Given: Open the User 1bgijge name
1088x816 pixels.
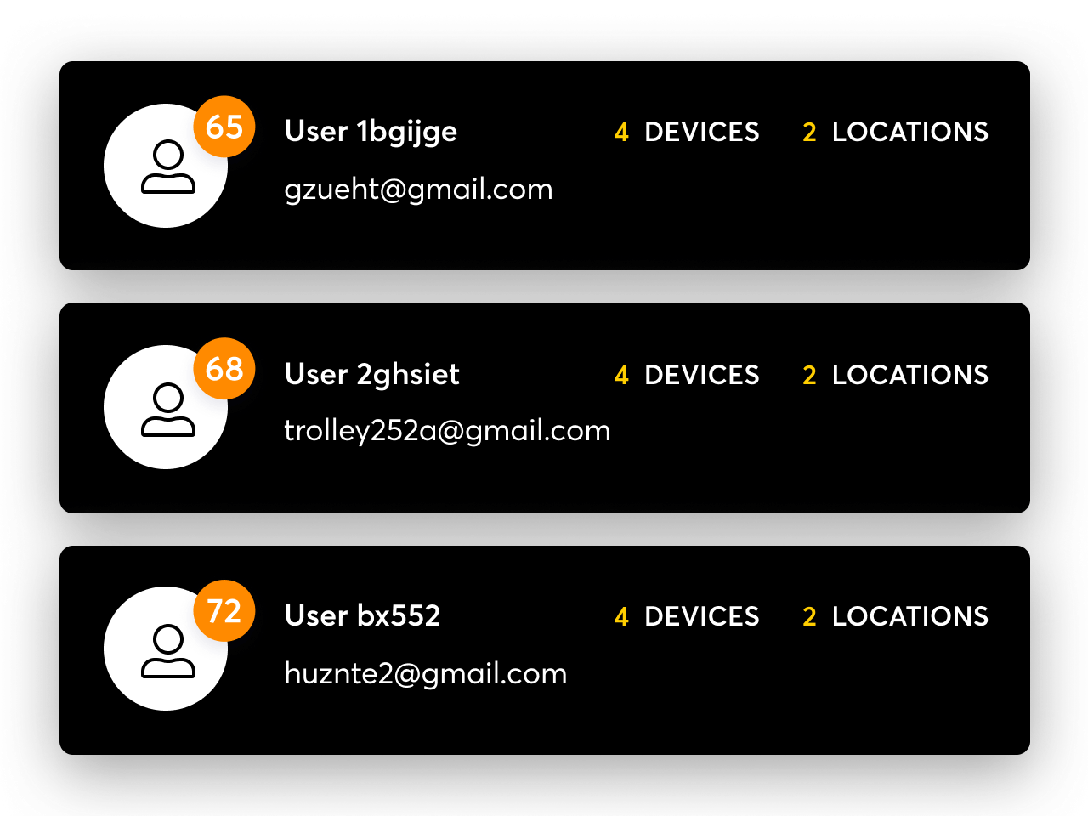Looking at the screenshot, I should (371, 132).
